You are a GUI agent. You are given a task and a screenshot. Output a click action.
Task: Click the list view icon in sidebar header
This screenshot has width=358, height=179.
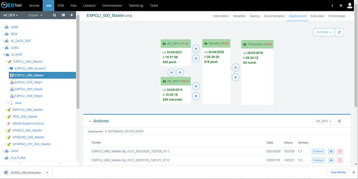coord(63,15)
